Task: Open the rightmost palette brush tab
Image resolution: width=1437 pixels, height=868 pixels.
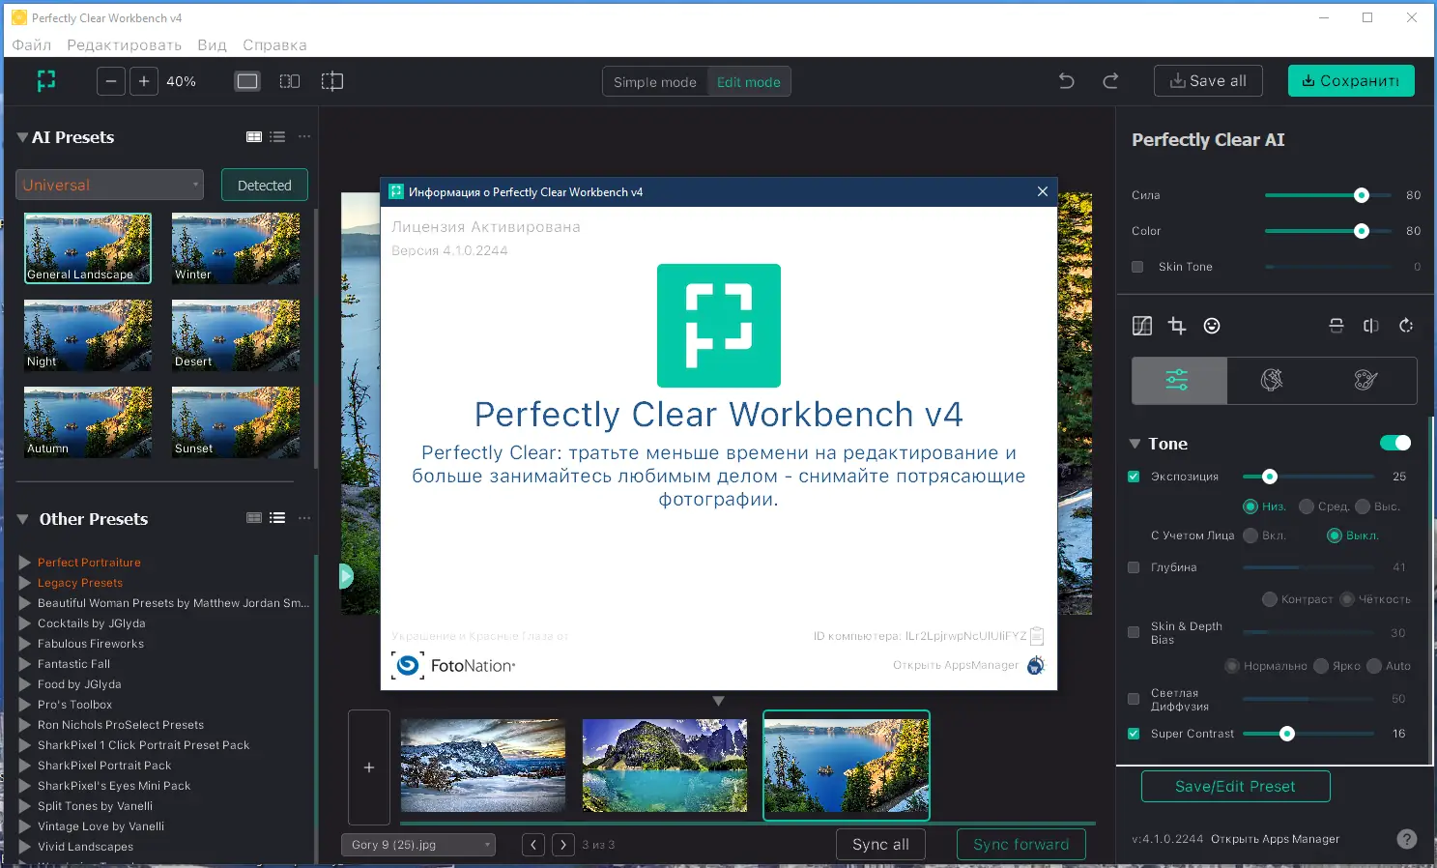Action: 1365,380
